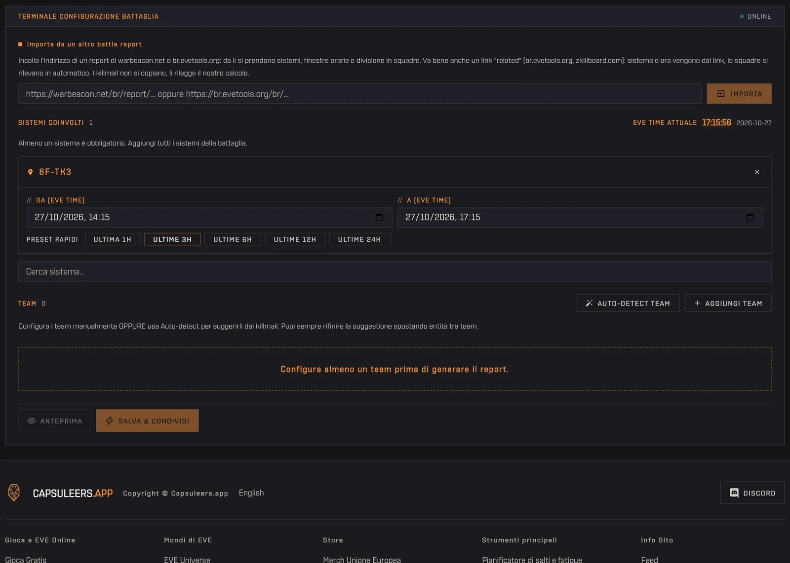The width and height of the screenshot is (790, 563).
Task: Edit the DA start date field 27/10/2026, 14:15
Action: click(209, 218)
